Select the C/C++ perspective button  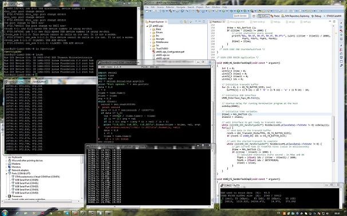pyautogui.click(x=264, y=16)
